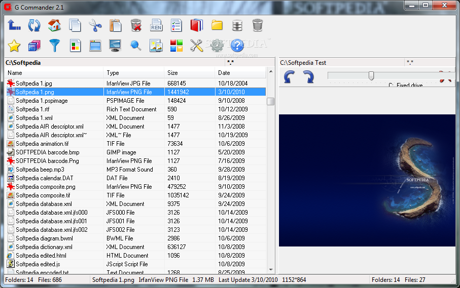Click the stacked colored cubes icon
The width and height of the screenshot is (460, 288).
(x=34, y=46)
